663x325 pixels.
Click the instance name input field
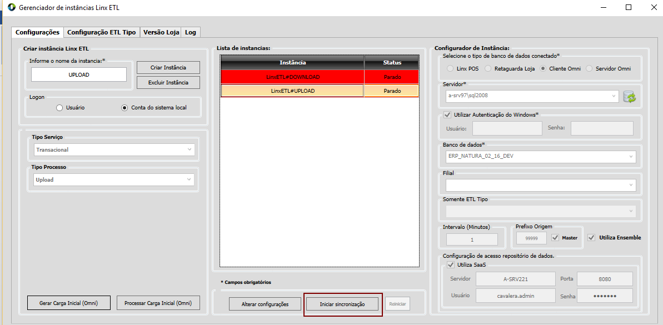(x=79, y=74)
